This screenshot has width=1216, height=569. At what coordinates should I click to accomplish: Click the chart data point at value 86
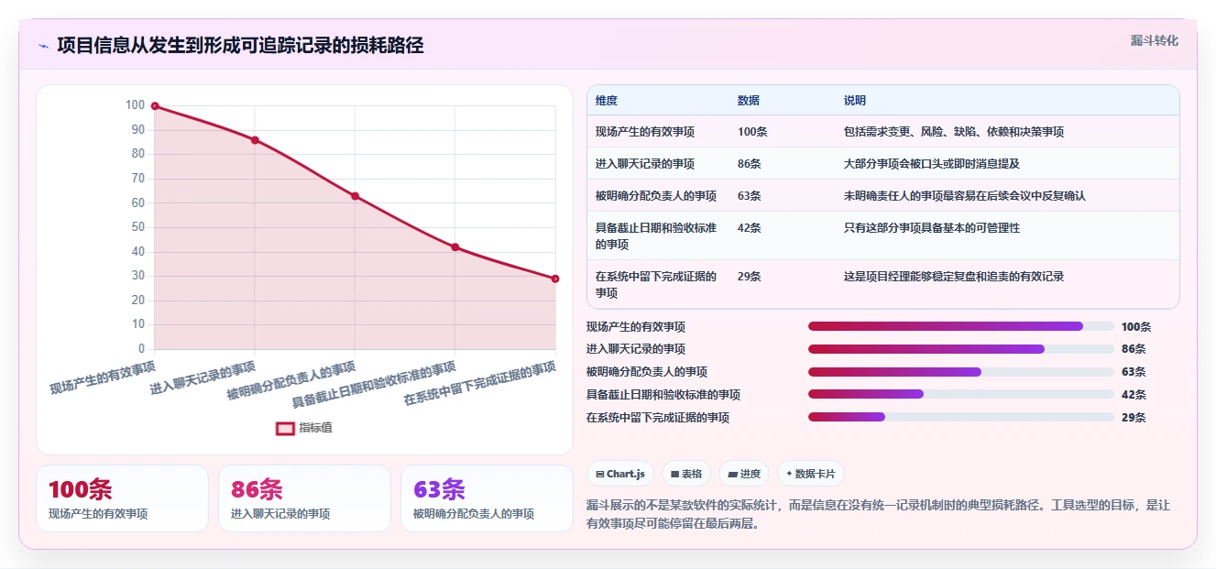(x=255, y=140)
